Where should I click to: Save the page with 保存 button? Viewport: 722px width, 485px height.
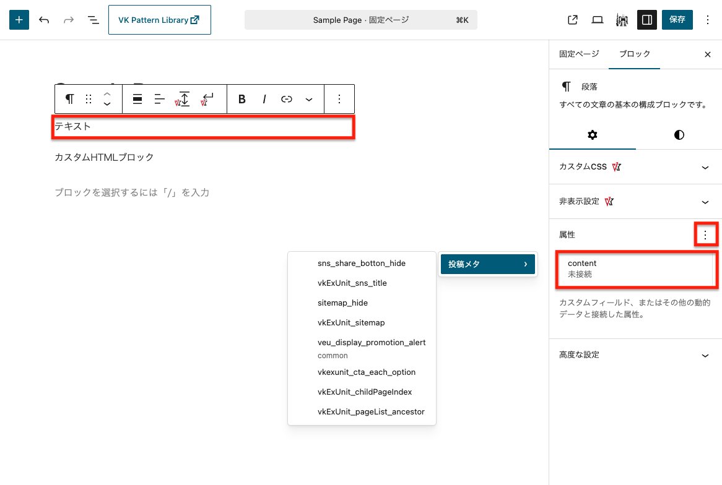(x=677, y=20)
